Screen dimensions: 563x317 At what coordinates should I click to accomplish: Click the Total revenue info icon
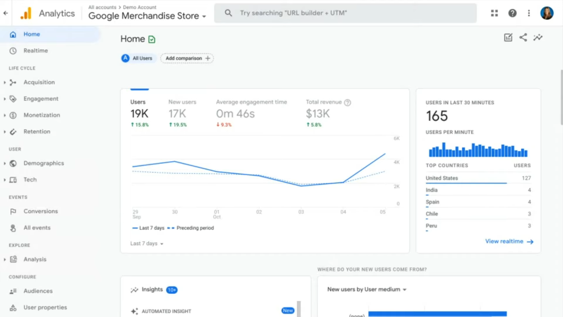347,102
